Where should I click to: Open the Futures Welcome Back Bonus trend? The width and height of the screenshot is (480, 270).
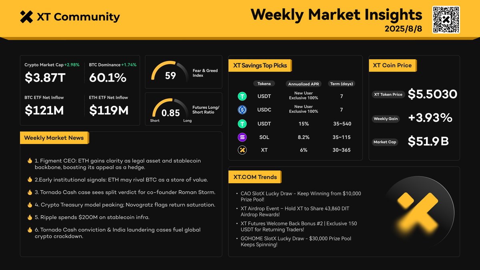299,226
